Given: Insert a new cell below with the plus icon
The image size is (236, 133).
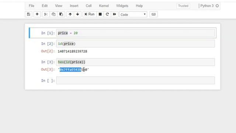Looking at the screenshot, I should (x=37, y=14).
